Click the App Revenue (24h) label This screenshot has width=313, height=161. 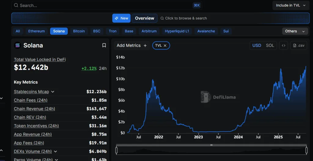click(33, 134)
